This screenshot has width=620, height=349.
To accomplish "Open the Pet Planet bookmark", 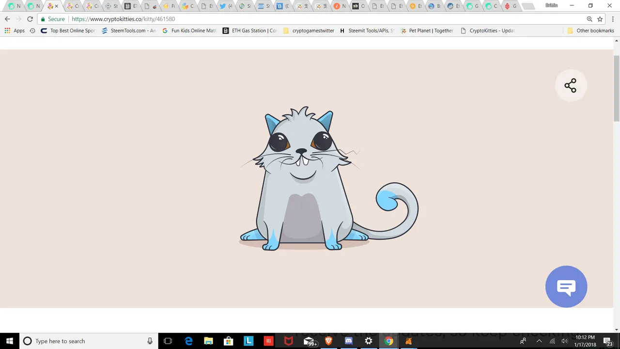I will tap(427, 31).
